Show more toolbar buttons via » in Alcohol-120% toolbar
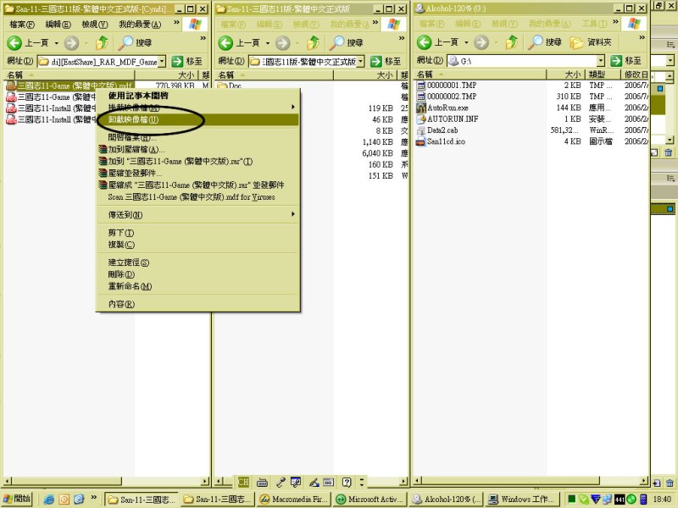 pyautogui.click(x=642, y=37)
